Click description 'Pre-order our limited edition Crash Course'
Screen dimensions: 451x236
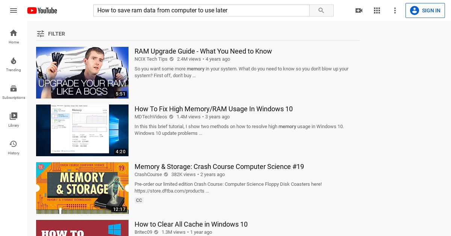[228, 188]
